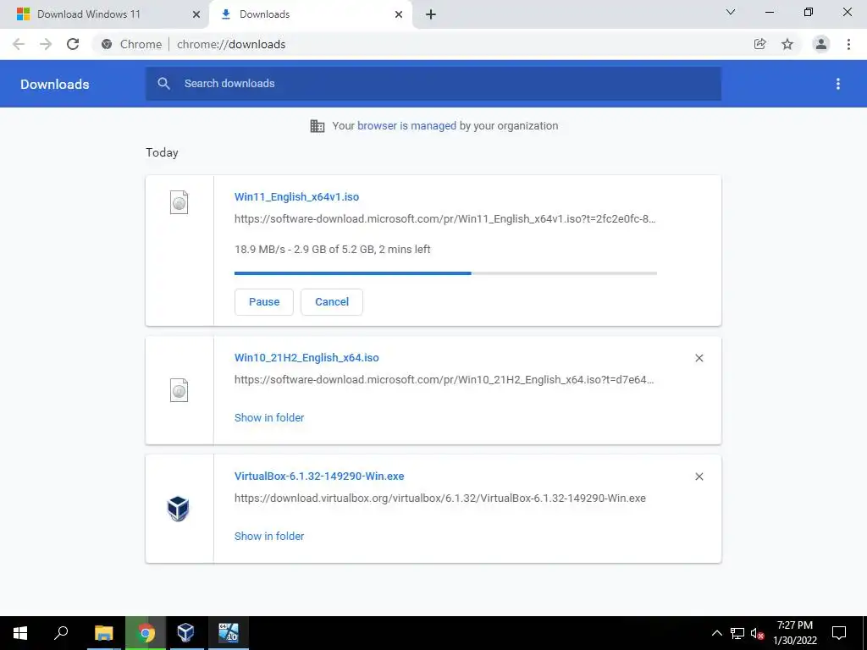Click the VirtualBox download URL text

click(440, 498)
